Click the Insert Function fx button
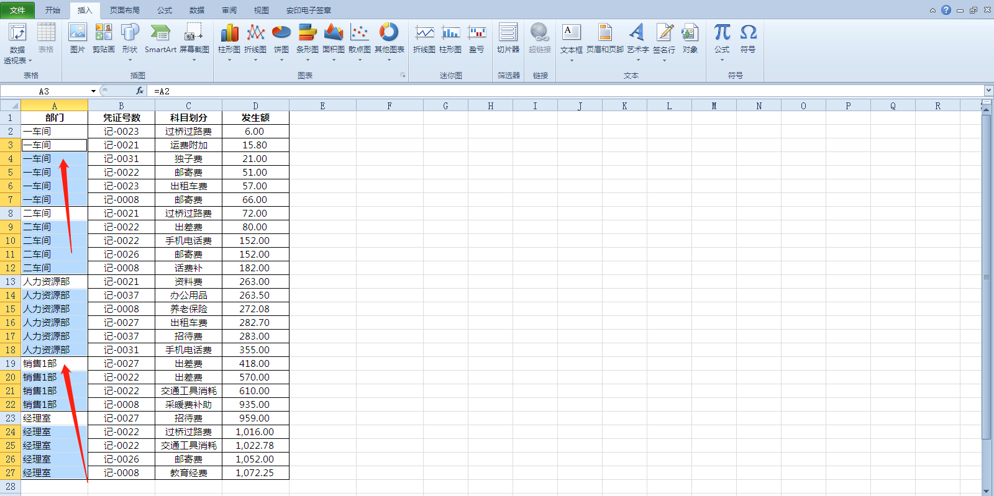Image resolution: width=994 pixels, height=496 pixels. click(x=140, y=91)
